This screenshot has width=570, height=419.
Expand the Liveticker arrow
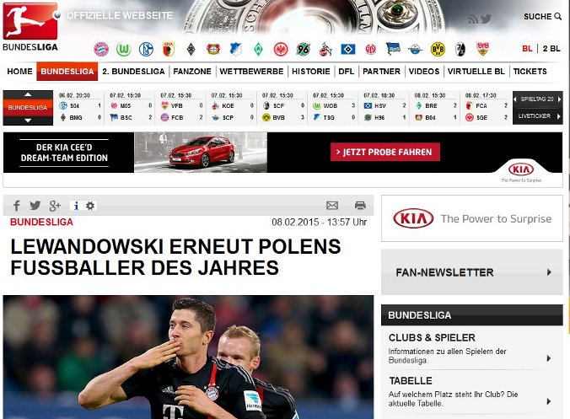click(x=559, y=116)
